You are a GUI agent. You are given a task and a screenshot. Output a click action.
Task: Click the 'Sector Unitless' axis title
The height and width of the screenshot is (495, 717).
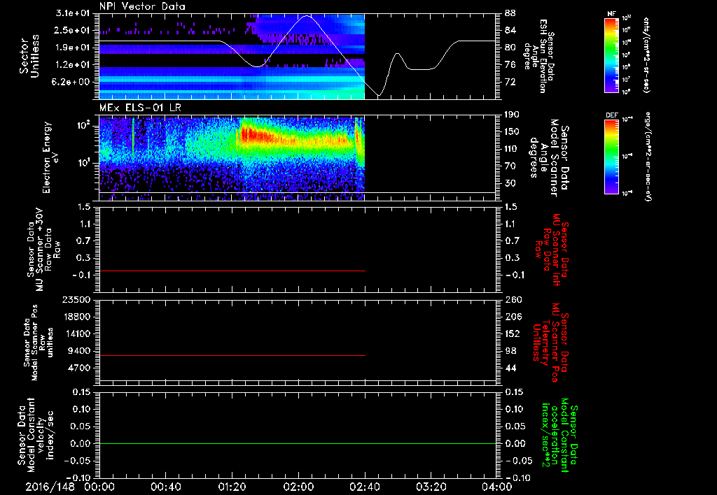[29, 56]
